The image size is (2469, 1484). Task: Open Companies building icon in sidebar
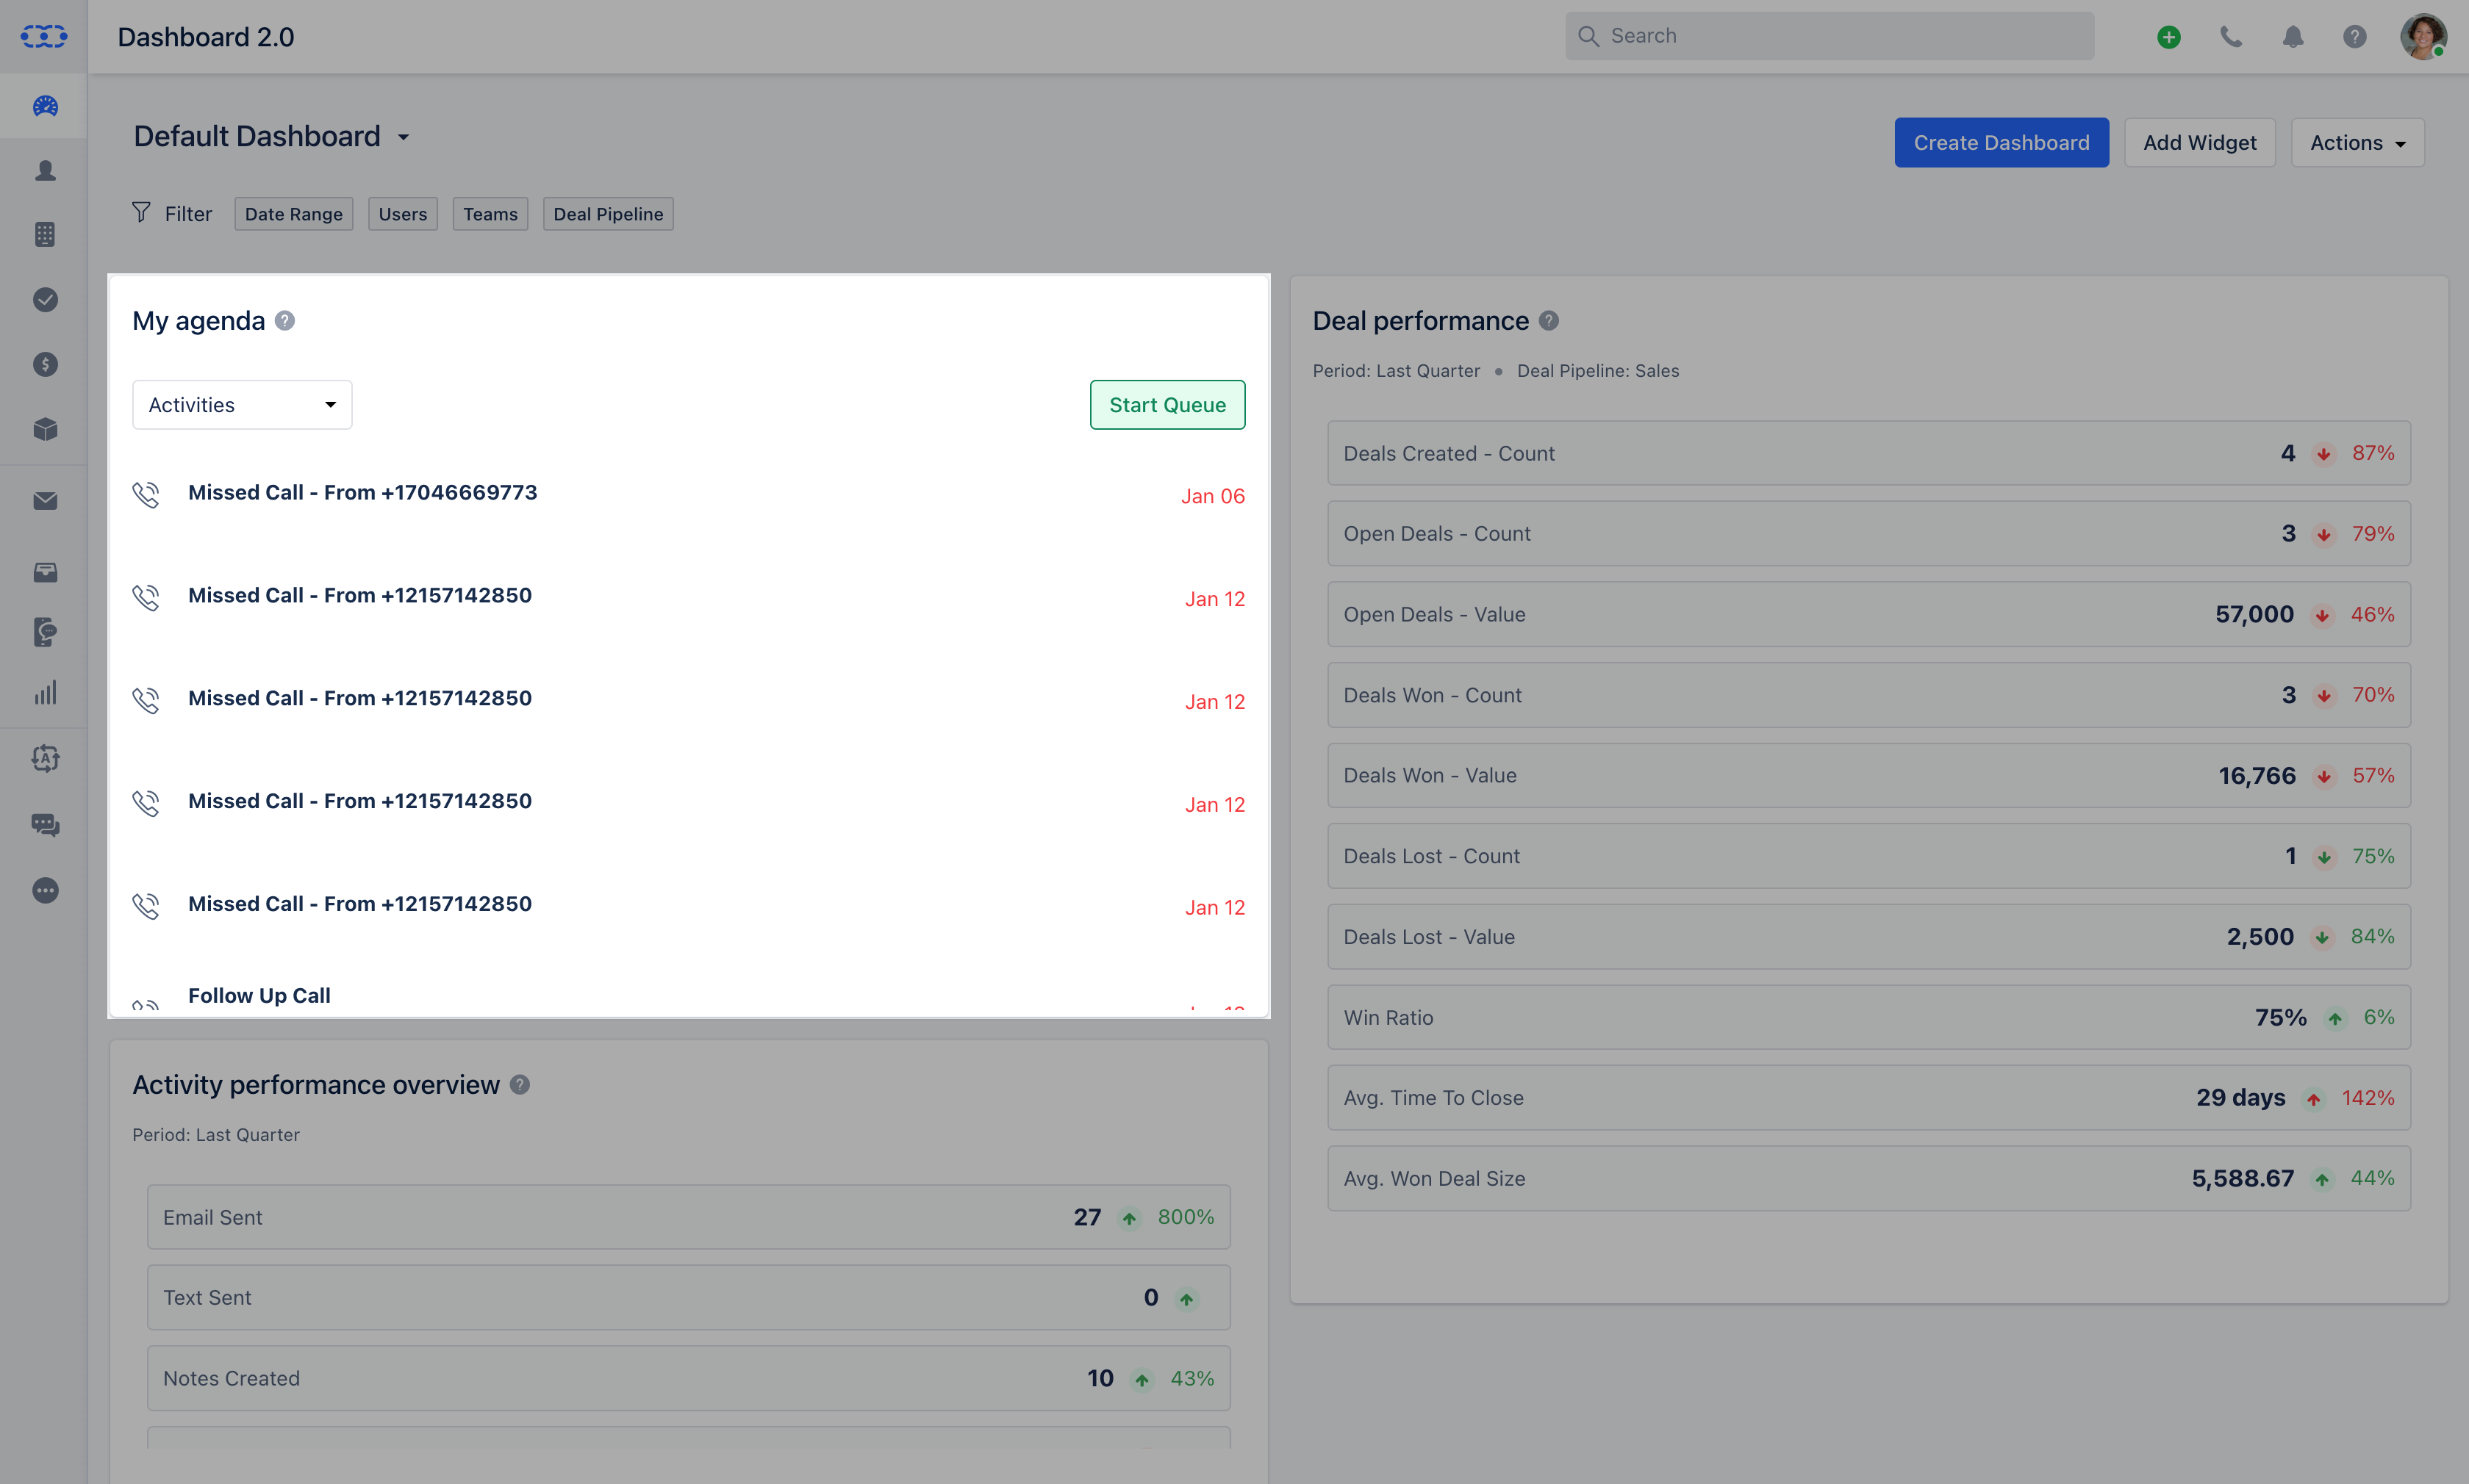pyautogui.click(x=45, y=234)
